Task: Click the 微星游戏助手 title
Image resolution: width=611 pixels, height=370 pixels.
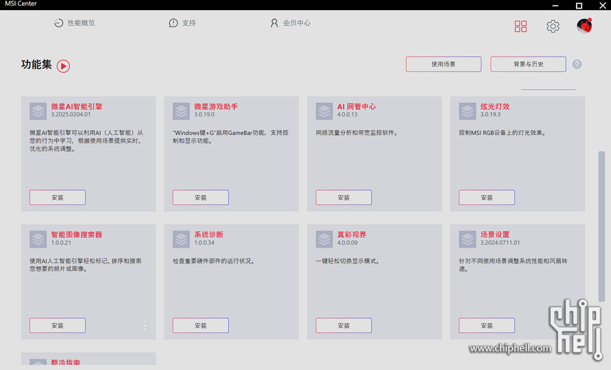Action: (216, 107)
